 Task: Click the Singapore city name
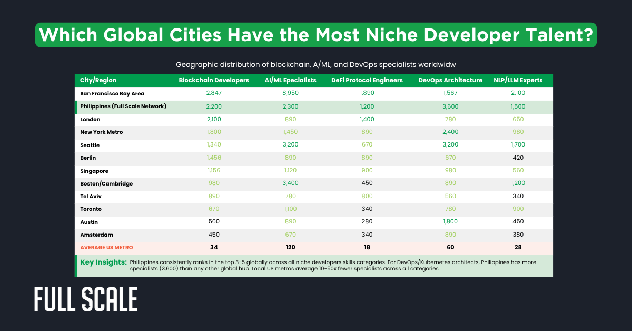pyautogui.click(x=94, y=171)
